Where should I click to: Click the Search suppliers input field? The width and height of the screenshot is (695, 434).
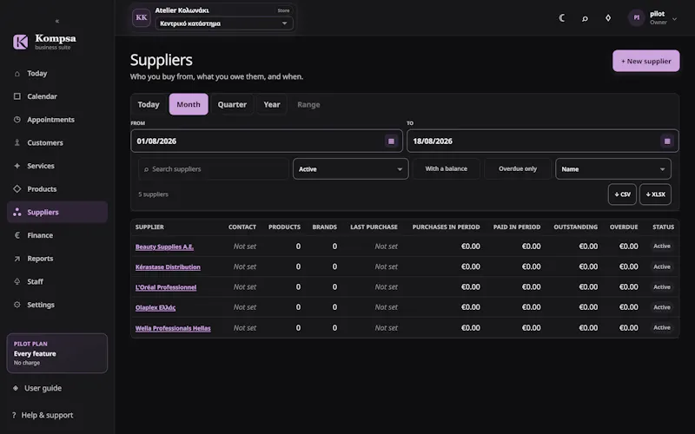click(214, 169)
